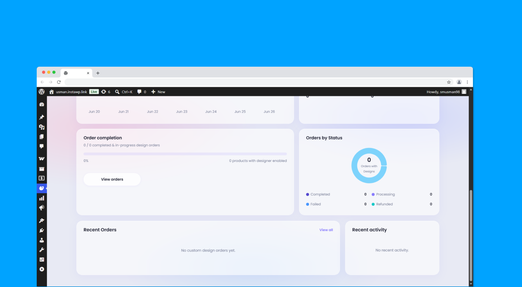The height and width of the screenshot is (287, 522).
Task: Click the Completed legend color dot
Action: (x=307, y=194)
